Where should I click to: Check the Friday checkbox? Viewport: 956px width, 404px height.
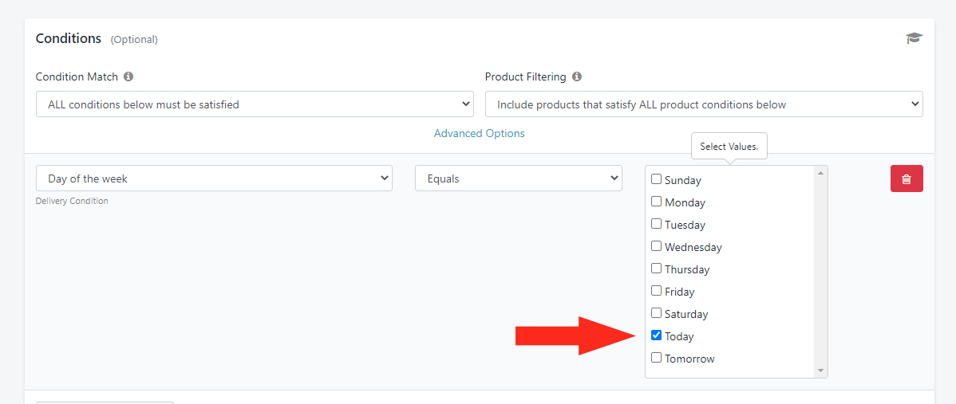656,291
